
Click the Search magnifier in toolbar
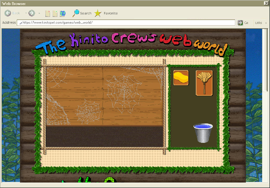pos(76,13)
